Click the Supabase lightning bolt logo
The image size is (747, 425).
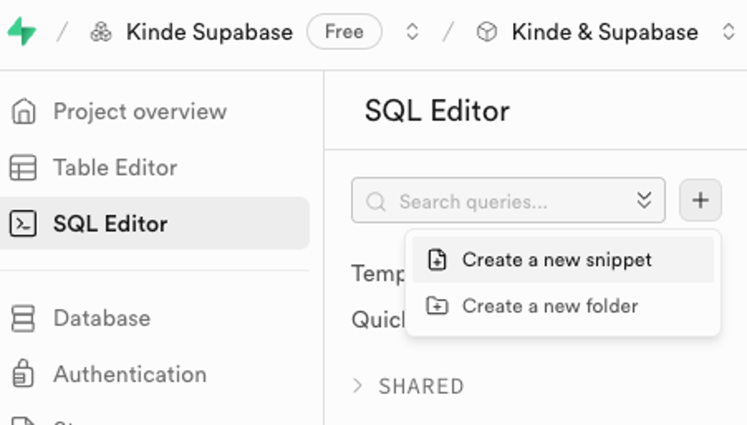point(22,32)
